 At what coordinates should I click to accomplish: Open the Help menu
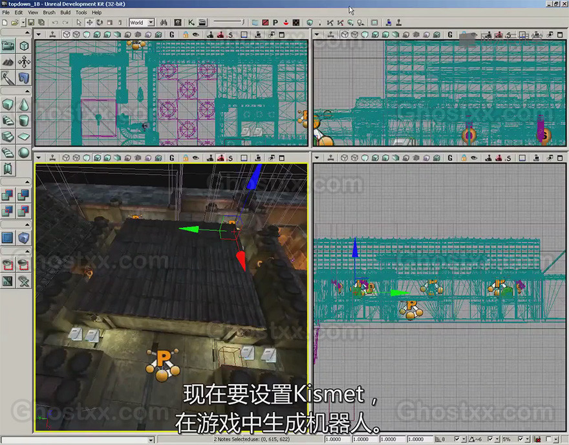coord(96,12)
